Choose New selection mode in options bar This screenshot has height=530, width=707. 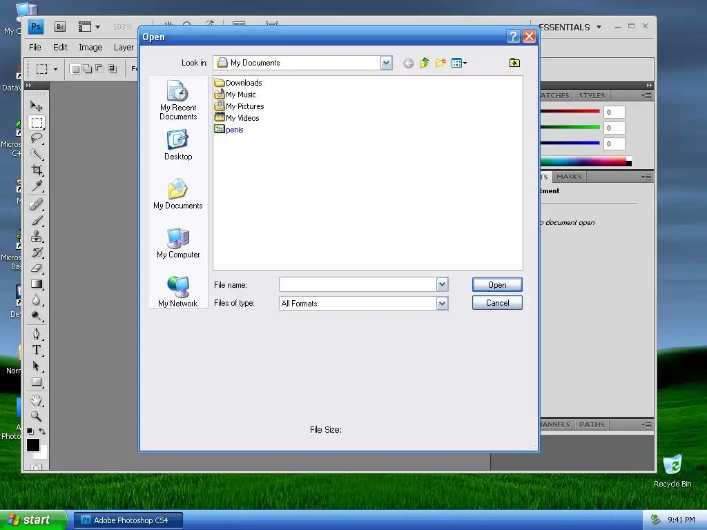[75, 69]
